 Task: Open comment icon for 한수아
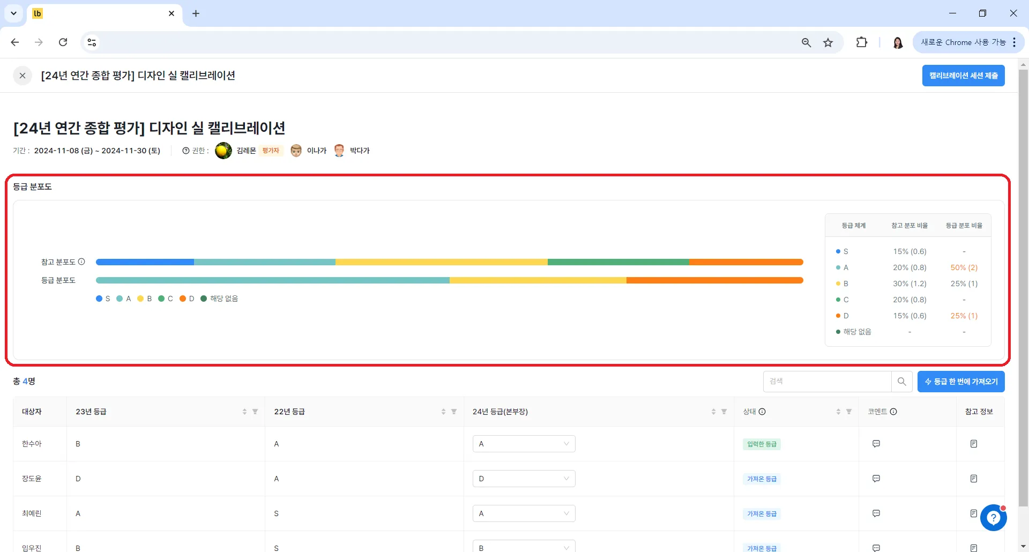coord(876,444)
